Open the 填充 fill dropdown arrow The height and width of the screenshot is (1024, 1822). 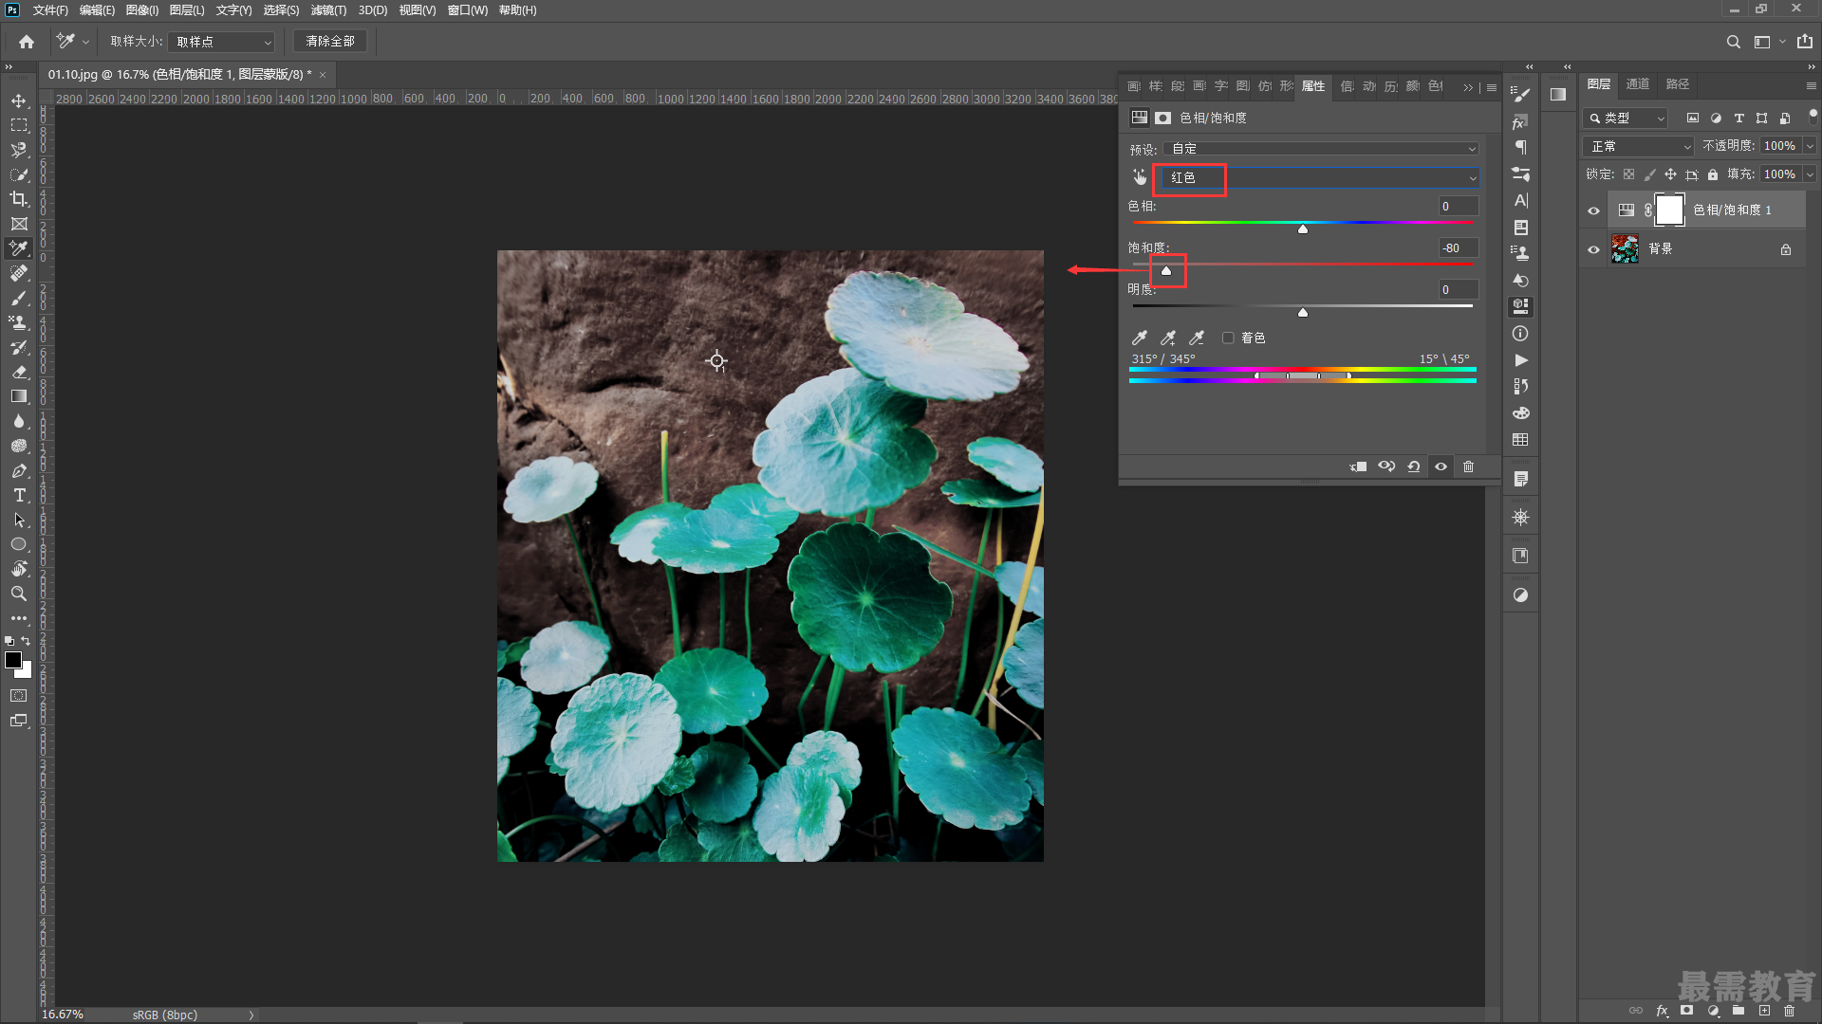click(1810, 174)
